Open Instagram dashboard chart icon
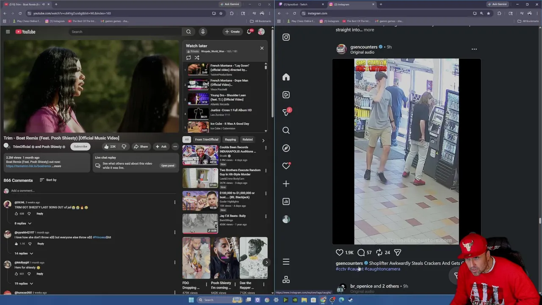The width and height of the screenshot is (542, 305). [286, 202]
